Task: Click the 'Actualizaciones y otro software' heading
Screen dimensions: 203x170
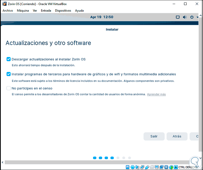Action: [48, 43]
